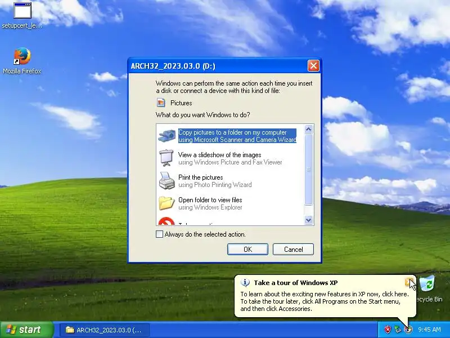Click the Take a tour of Windows XP balloon
The width and height of the screenshot is (450, 338).
tap(325, 296)
